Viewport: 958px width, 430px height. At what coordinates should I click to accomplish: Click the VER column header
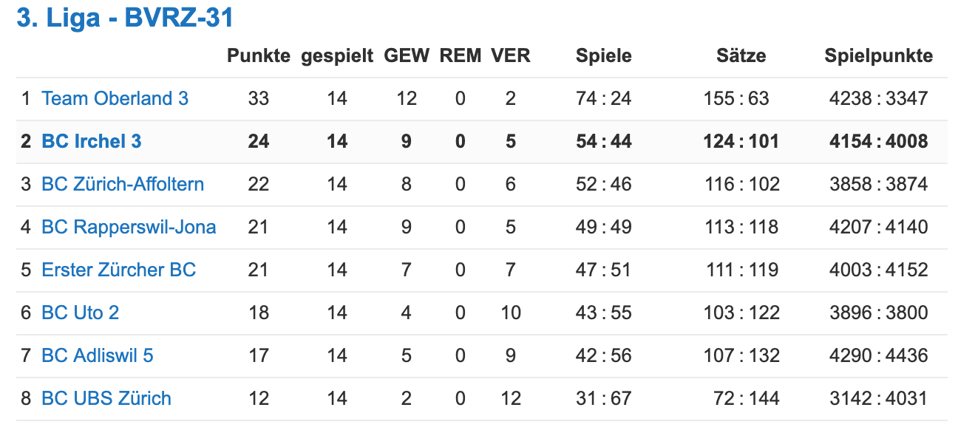point(510,56)
